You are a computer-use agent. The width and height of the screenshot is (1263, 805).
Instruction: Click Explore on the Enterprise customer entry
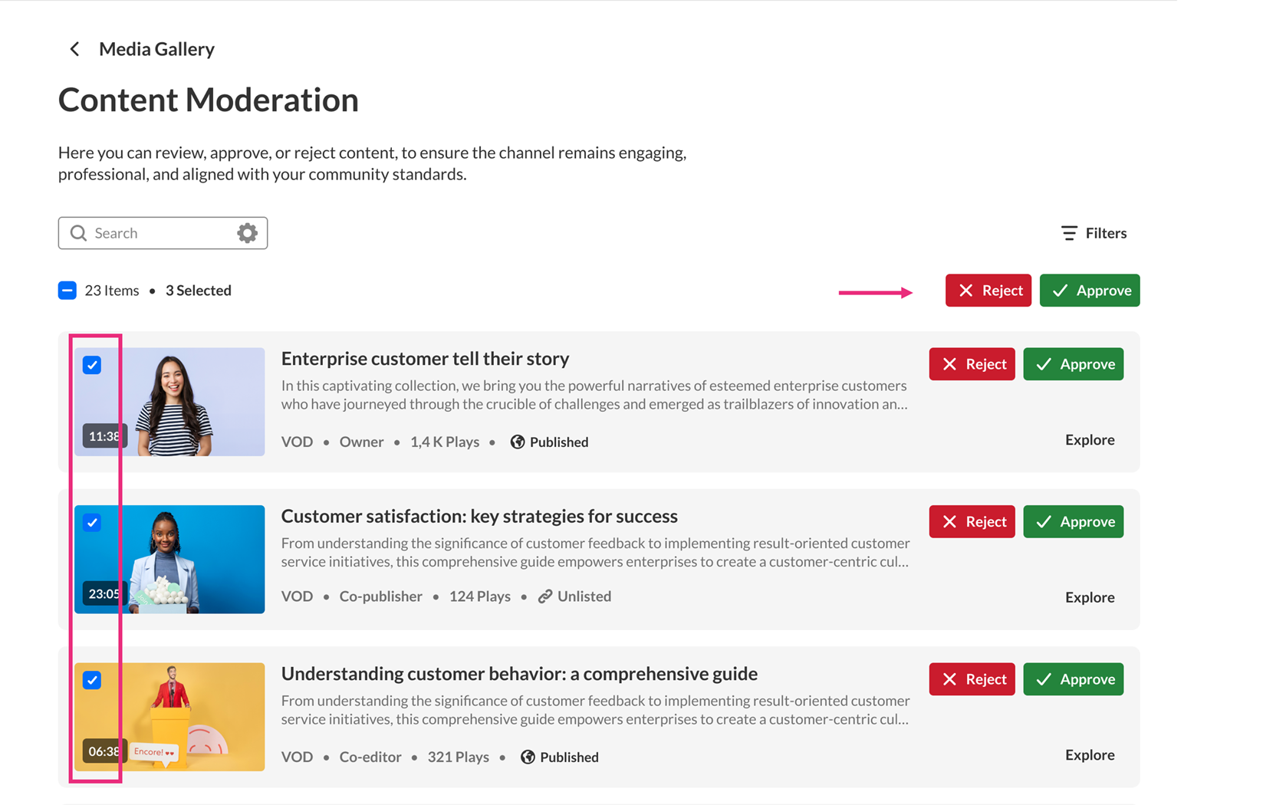pos(1089,440)
